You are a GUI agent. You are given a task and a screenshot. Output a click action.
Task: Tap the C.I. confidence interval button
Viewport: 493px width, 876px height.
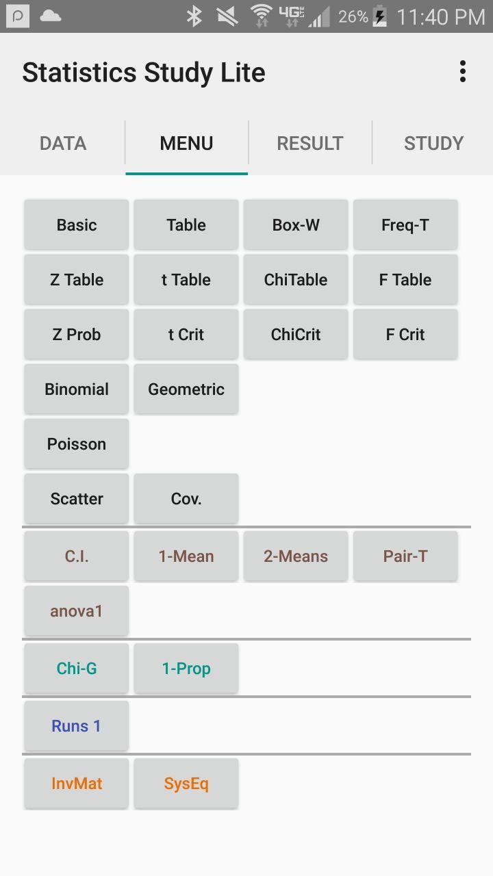[x=77, y=556]
